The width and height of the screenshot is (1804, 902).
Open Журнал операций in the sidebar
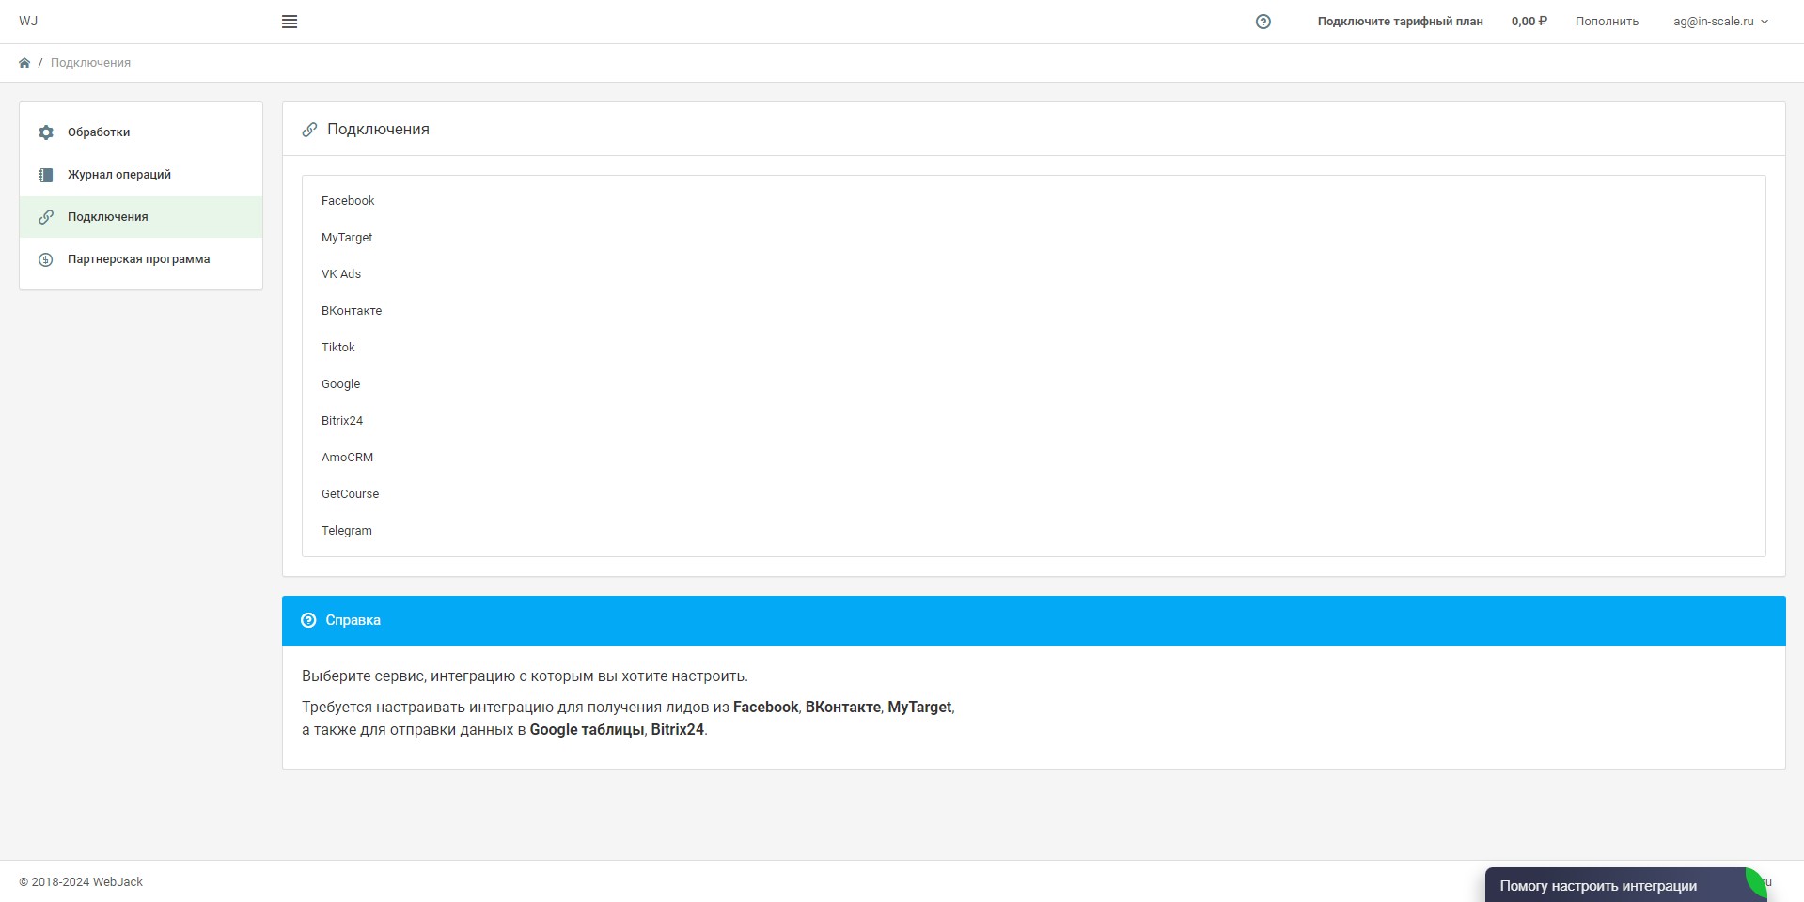(141, 175)
